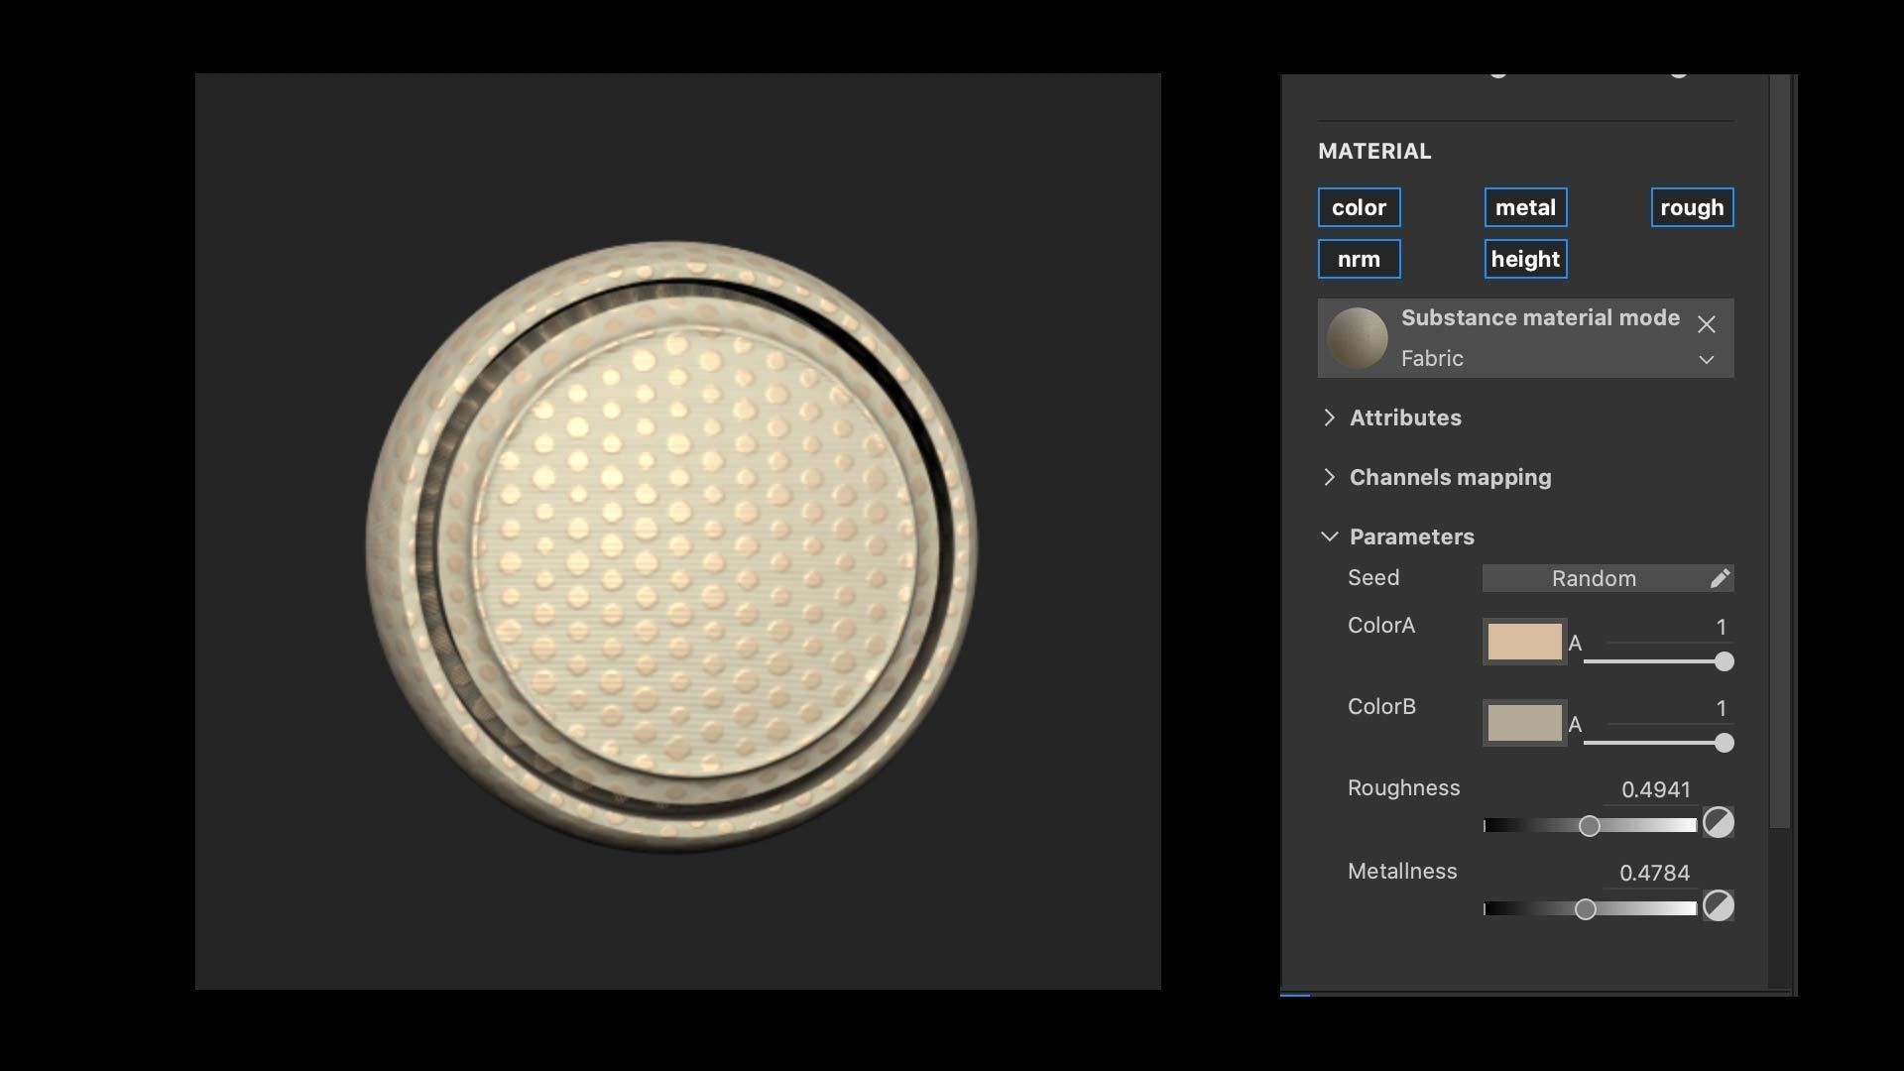Viewport: 1904px width, 1071px height.
Task: Click the Fabric material sphere thumbnail
Action: tap(1357, 338)
